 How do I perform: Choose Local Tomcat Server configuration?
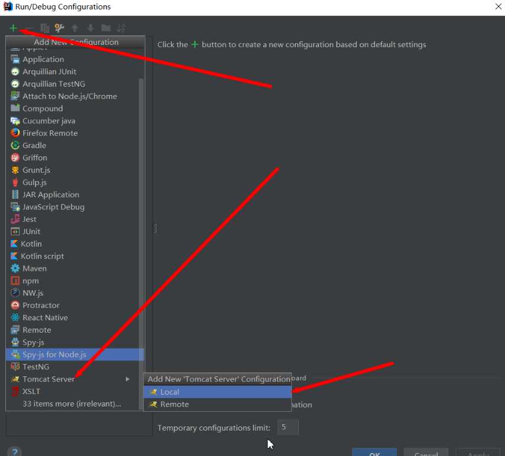[x=217, y=392]
